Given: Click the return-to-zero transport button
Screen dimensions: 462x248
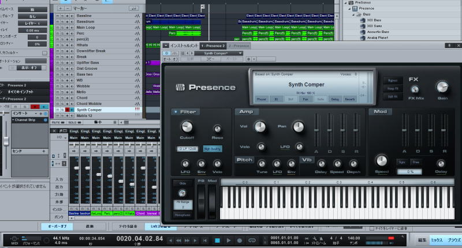Looking at the screenshot, I should [205, 241].
